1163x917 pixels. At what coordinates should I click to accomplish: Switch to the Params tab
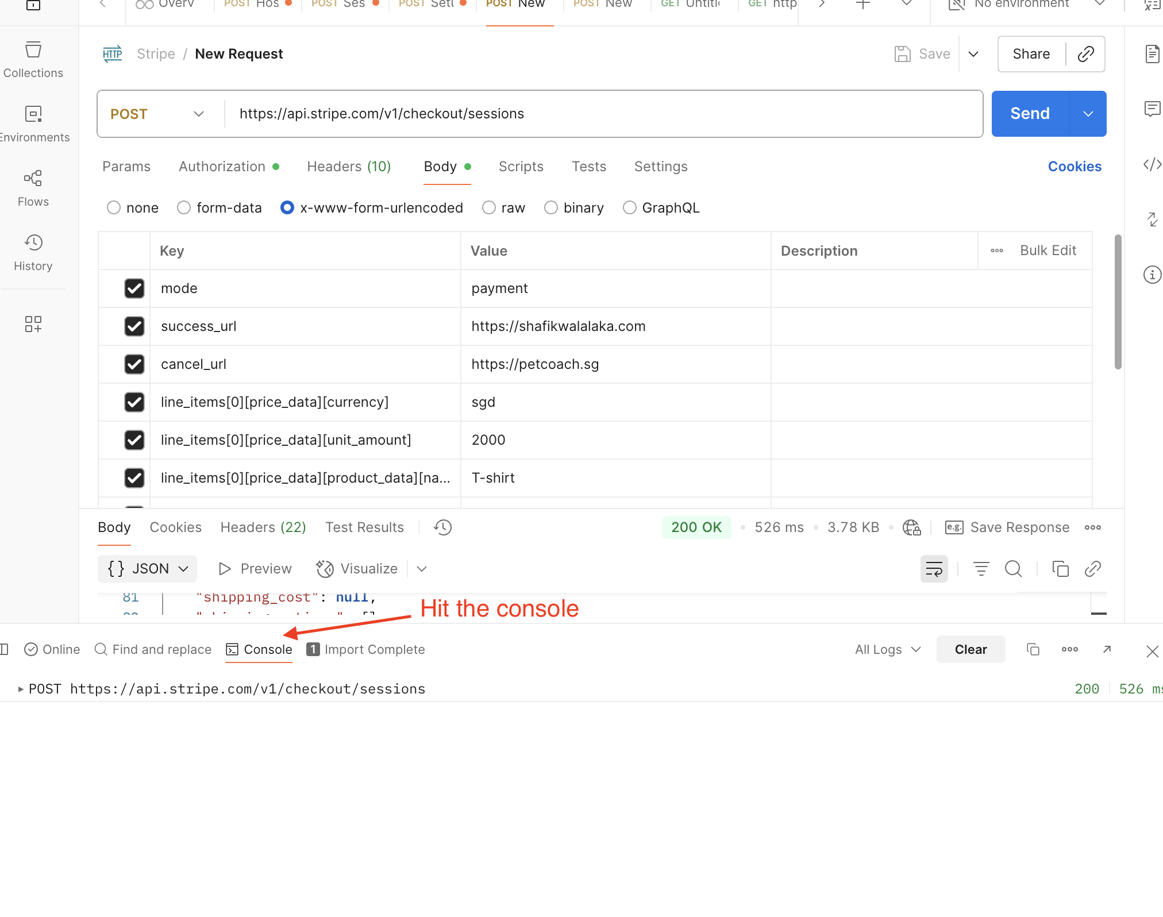[x=126, y=167]
